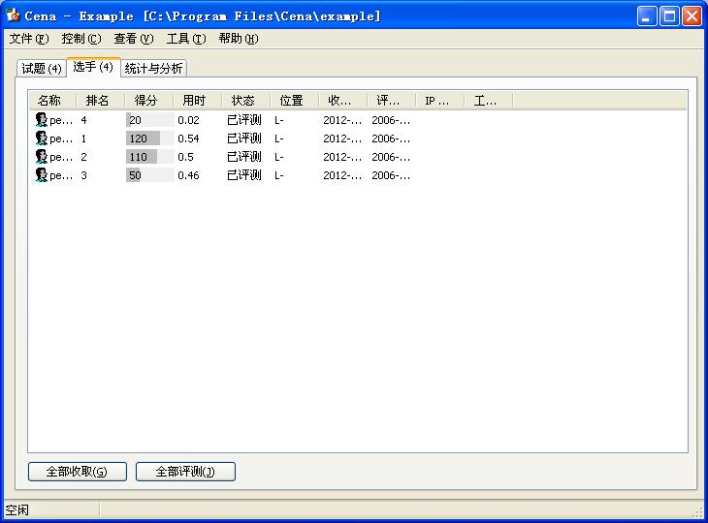Sort by the 排名 column header
Viewport: 708px width, 523px height.
pyautogui.click(x=99, y=101)
